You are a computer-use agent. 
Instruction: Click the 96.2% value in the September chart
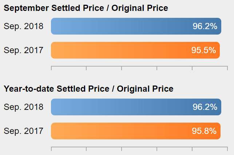(205, 26)
